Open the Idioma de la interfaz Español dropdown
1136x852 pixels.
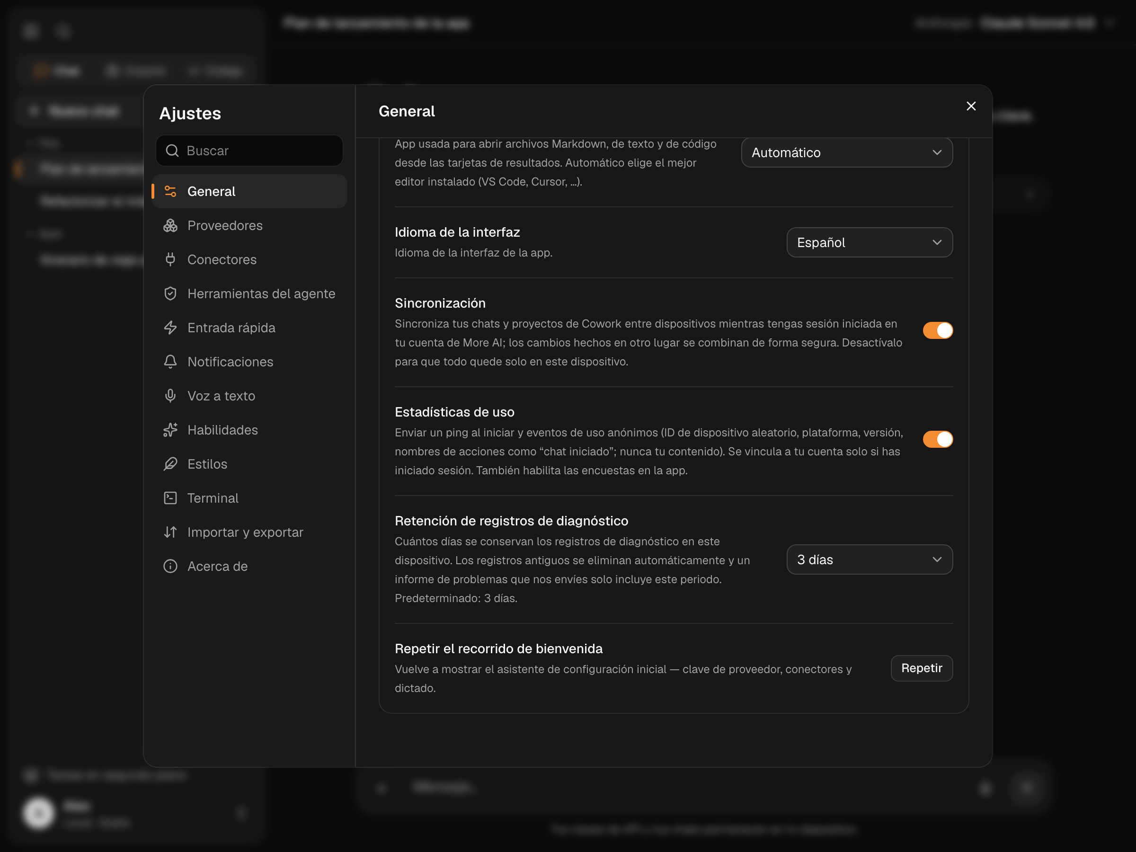[x=869, y=242]
